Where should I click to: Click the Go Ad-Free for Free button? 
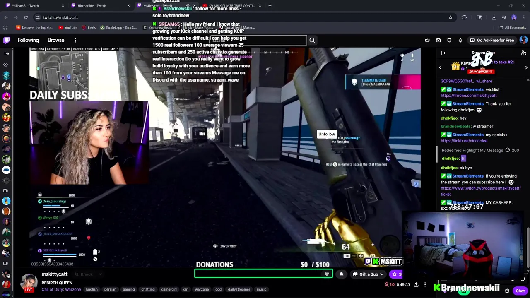point(492,40)
